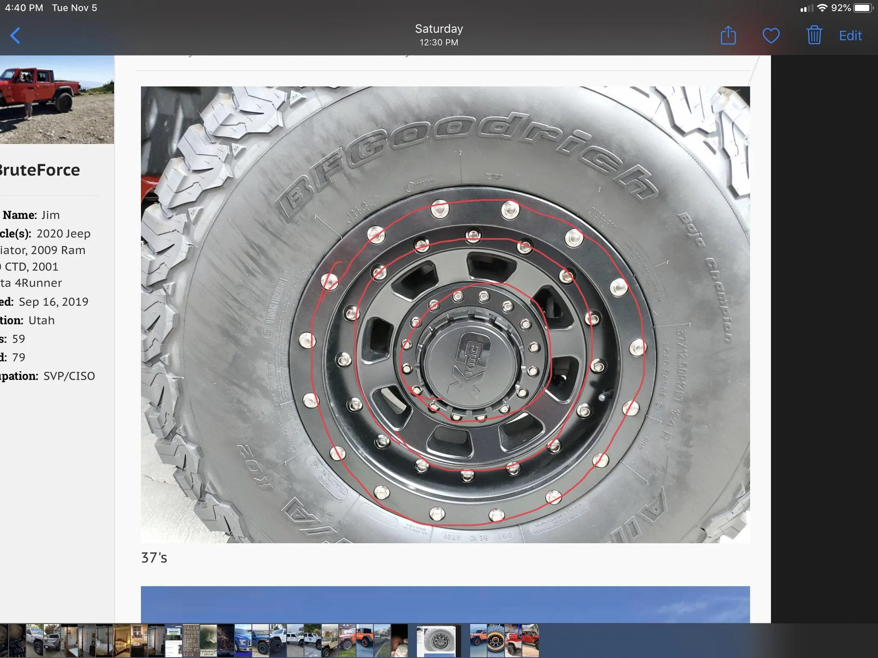This screenshot has height=658, width=878.
Task: Tap the blue back chevron
Action: pyautogui.click(x=15, y=36)
